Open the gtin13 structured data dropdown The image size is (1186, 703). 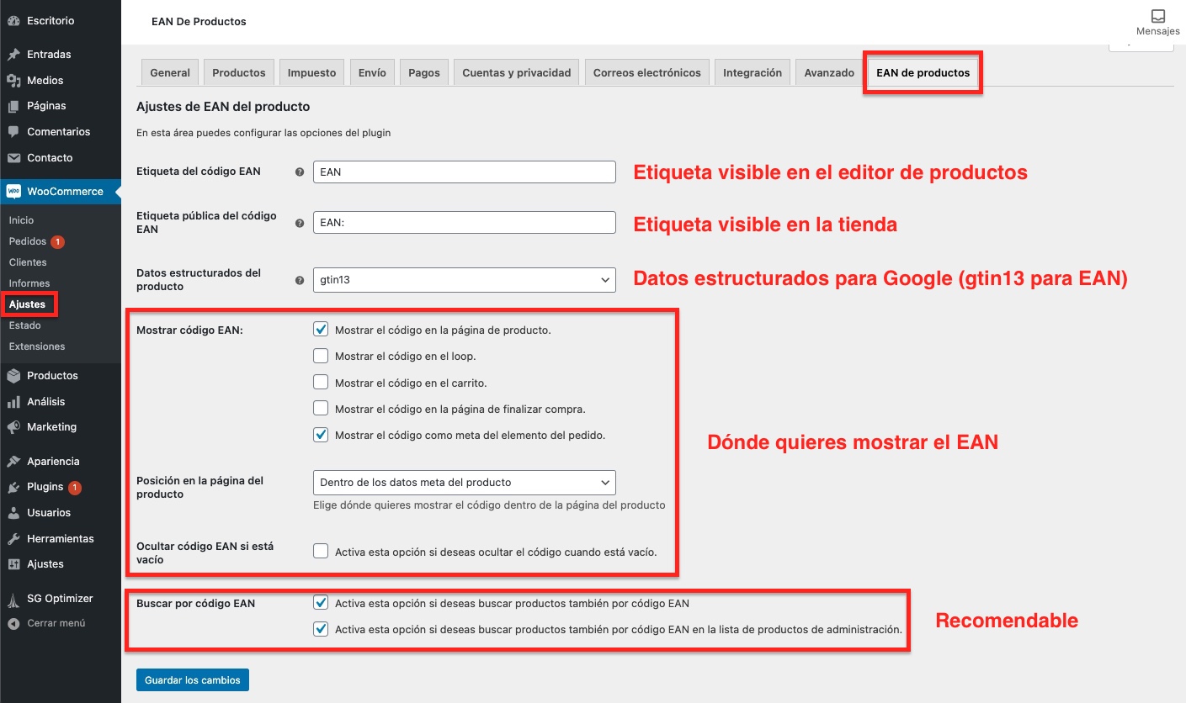[x=464, y=280]
